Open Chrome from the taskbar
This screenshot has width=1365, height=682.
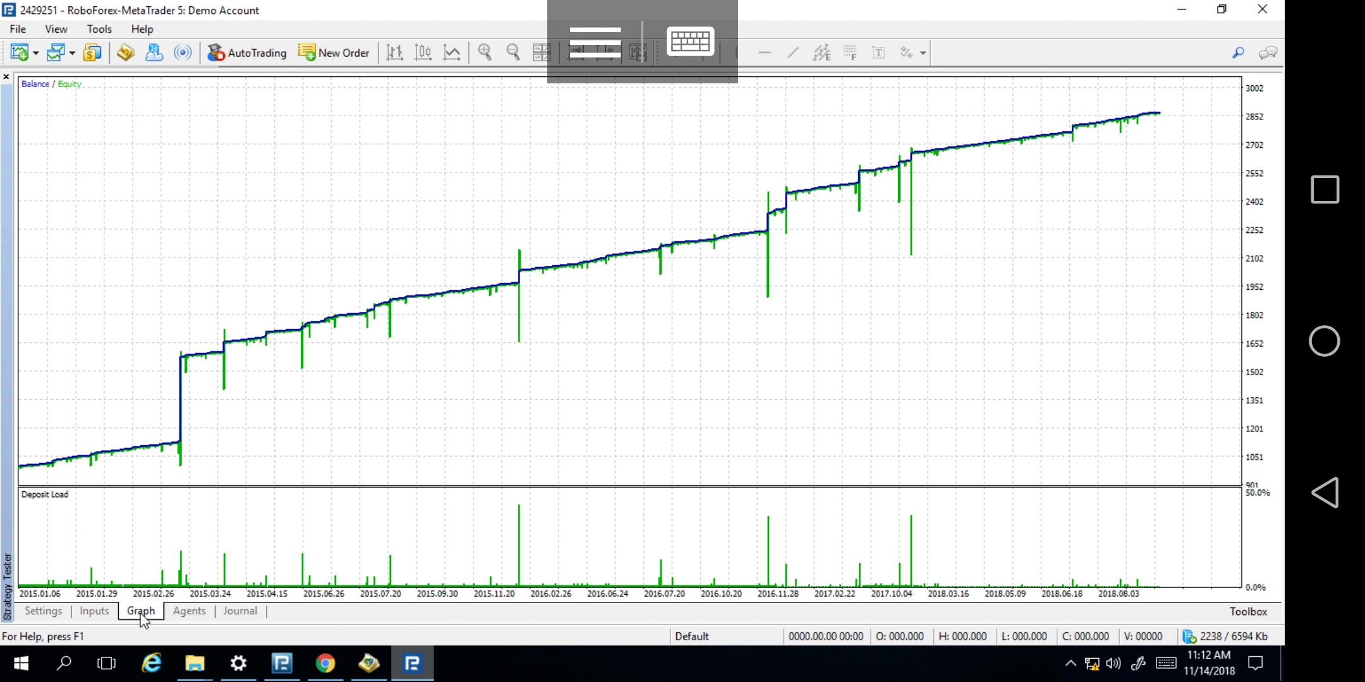coord(325,663)
